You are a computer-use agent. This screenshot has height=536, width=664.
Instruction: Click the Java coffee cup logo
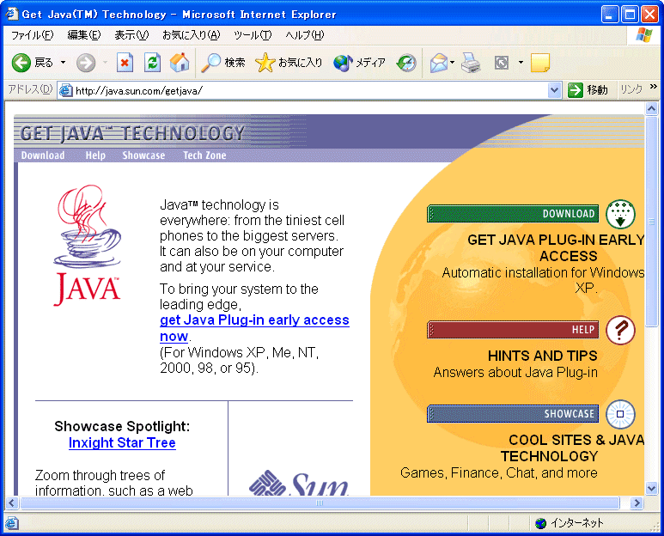point(87,245)
